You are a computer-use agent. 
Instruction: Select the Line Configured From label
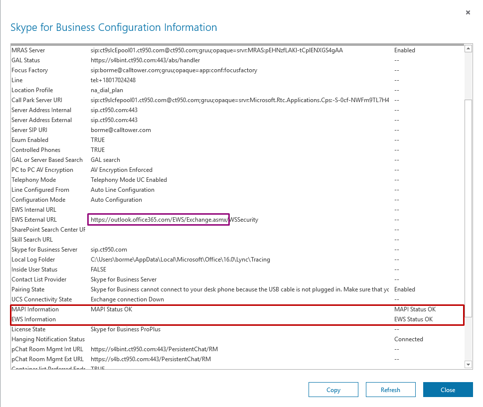click(x=40, y=190)
